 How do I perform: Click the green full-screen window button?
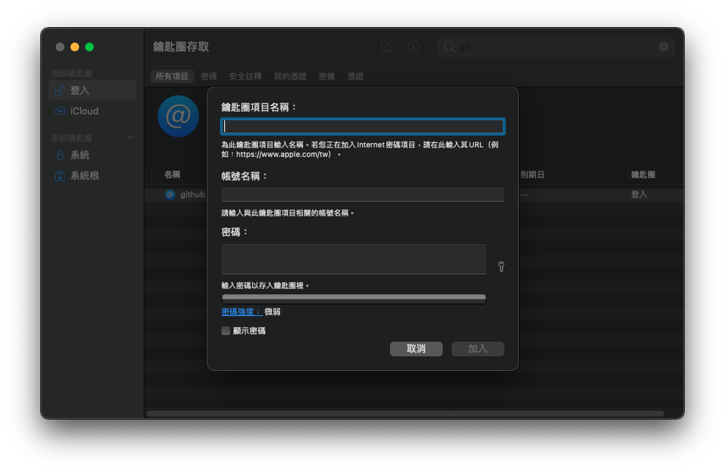tap(89, 47)
